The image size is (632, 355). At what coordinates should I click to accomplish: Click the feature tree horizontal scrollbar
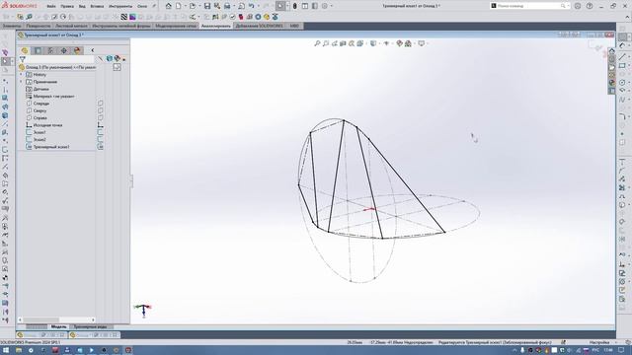(56, 319)
